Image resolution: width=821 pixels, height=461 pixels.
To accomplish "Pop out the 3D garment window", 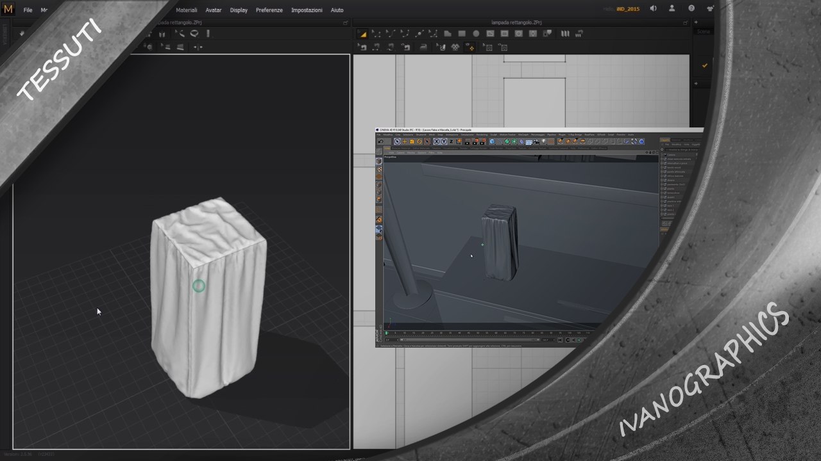I will click(345, 23).
